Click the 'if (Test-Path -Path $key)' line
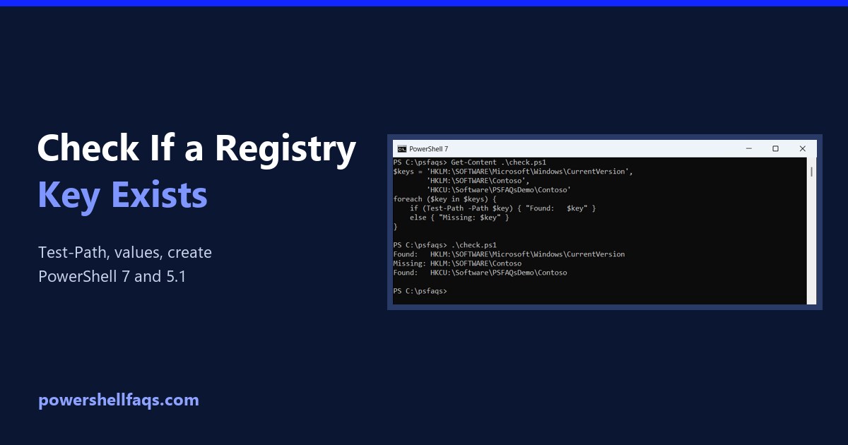This screenshot has width=848, height=445. (x=502, y=208)
